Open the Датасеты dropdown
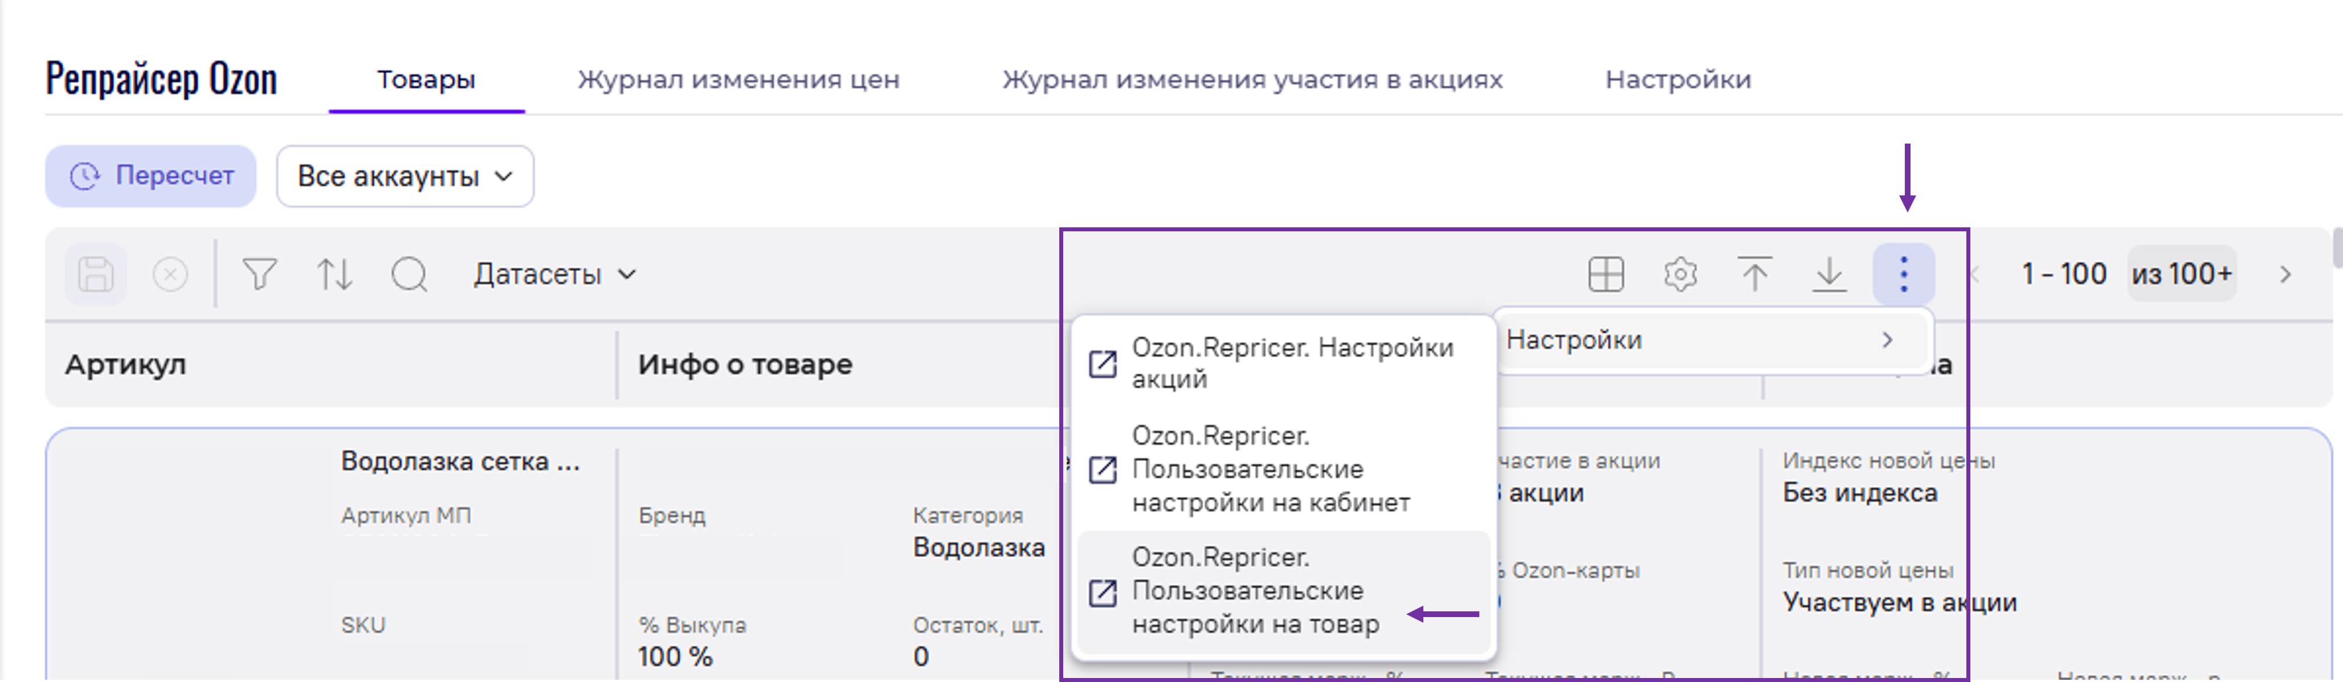 [x=555, y=273]
